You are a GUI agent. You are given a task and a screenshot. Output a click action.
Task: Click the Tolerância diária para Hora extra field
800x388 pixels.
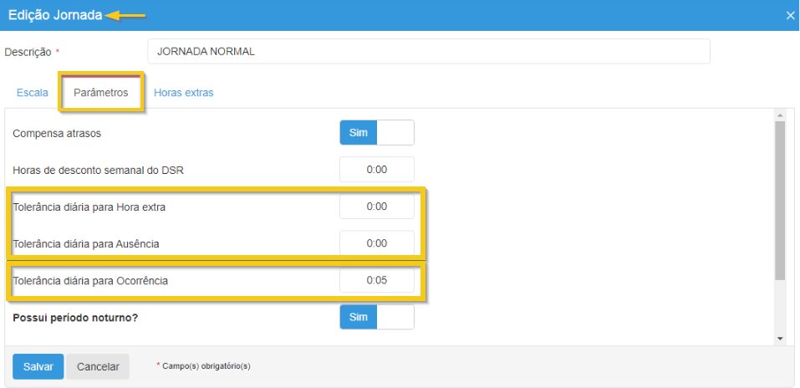click(376, 207)
